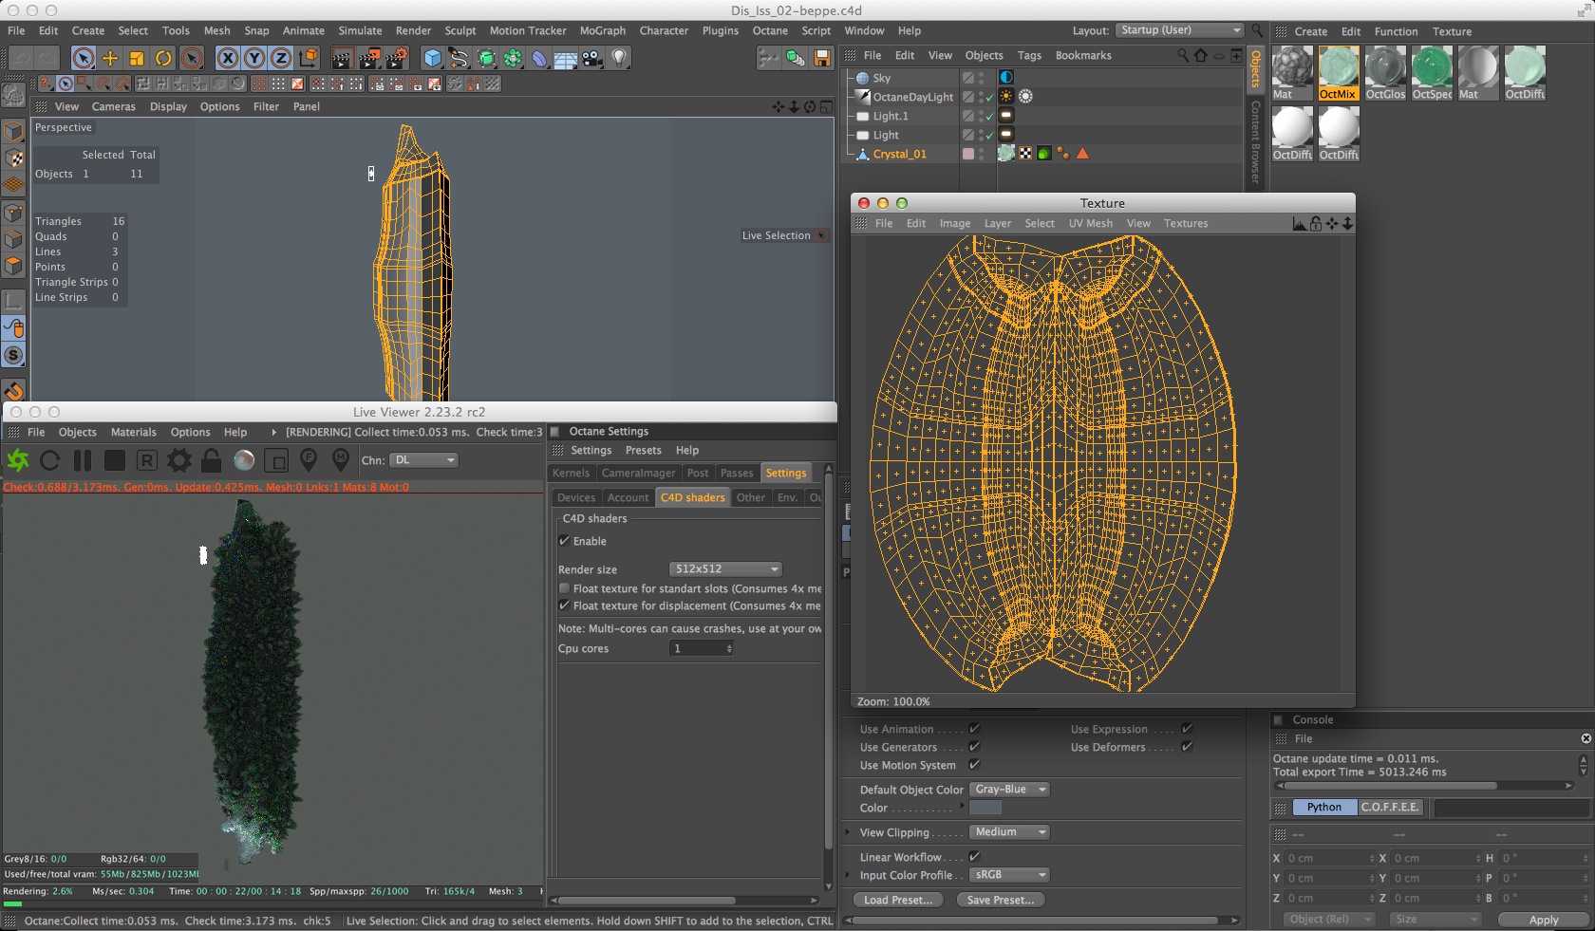The image size is (1595, 931).
Task: Open the MoGraph menu
Action: pyautogui.click(x=603, y=30)
